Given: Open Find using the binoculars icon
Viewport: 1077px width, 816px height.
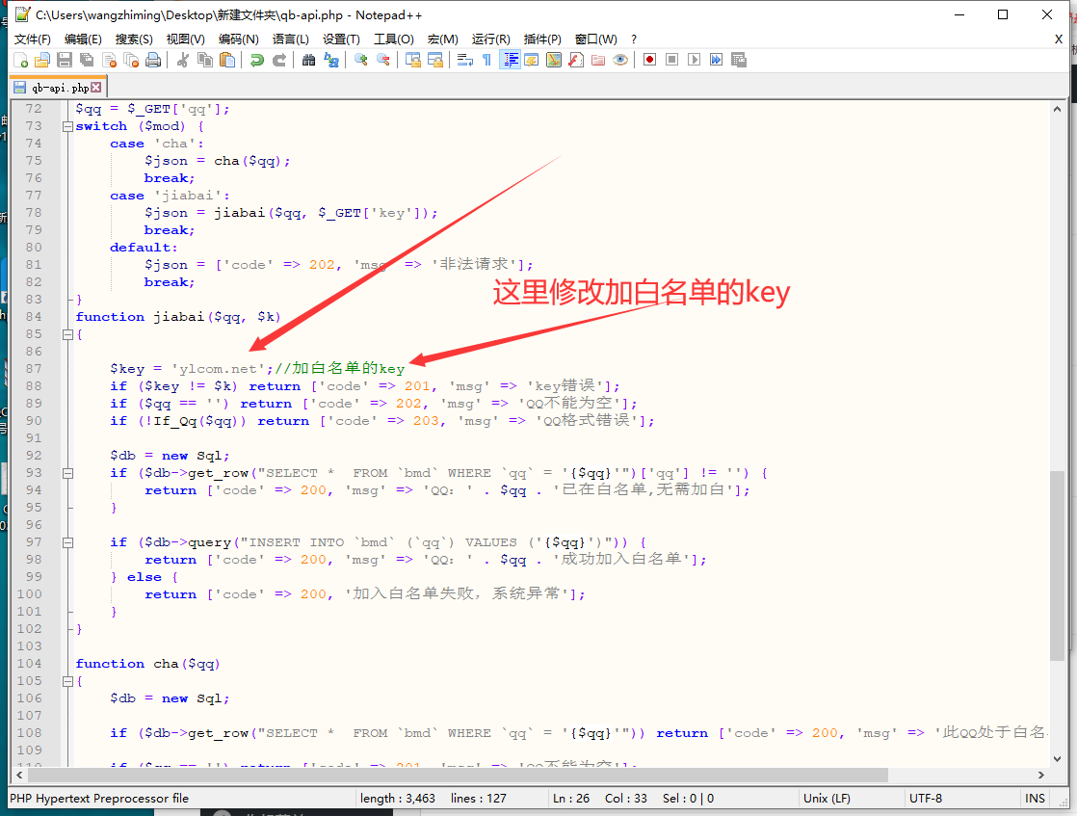Looking at the screenshot, I should coord(308,61).
